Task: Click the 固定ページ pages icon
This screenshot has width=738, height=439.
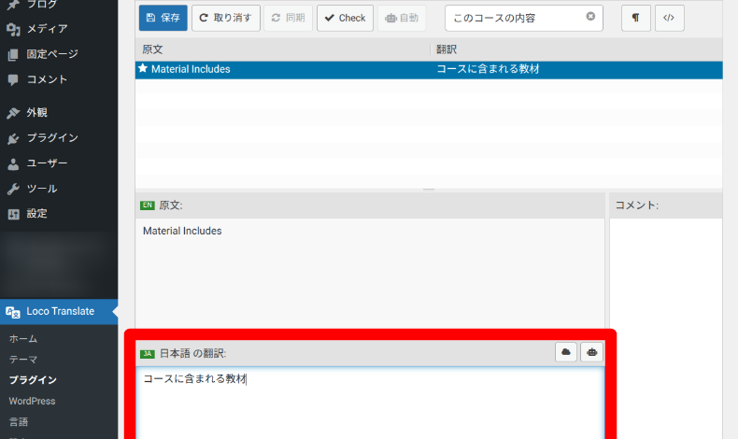Action: 13,54
